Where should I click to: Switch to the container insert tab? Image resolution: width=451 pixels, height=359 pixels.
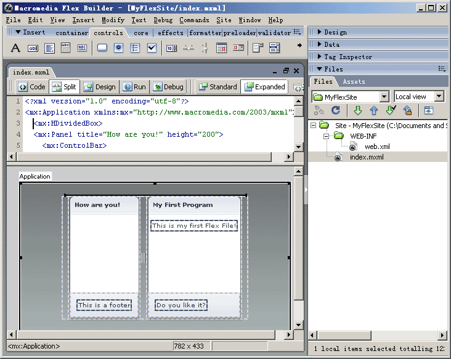click(71, 33)
